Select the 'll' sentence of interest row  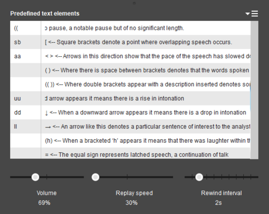pyautogui.click(x=130, y=126)
